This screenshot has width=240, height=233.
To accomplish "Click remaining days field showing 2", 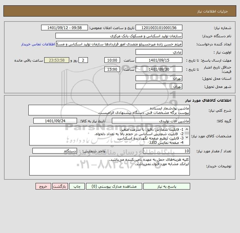I will click(83, 60).
